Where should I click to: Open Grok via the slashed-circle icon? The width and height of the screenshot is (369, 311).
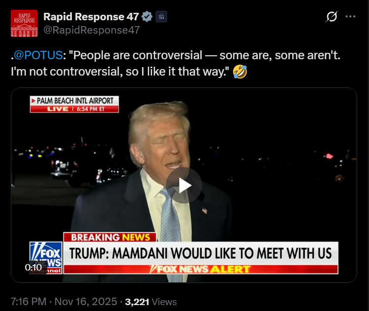click(332, 17)
